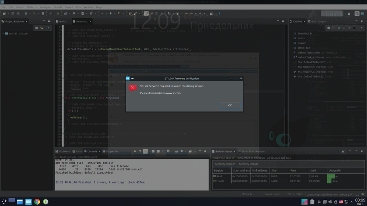The image size is (367, 206).
Task: Toggle Hide Static Members in the Outline toolbar
Action: (344, 28)
